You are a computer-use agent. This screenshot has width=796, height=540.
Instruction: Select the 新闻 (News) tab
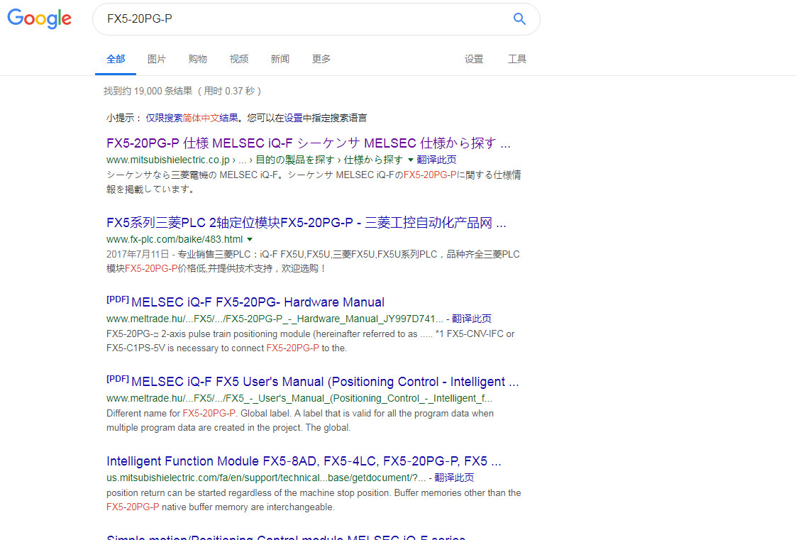point(280,59)
